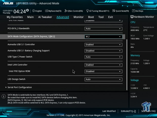Click the EzMode exit arrow icon
Viewport: 157px width, 118px height.
(x=134, y=111)
